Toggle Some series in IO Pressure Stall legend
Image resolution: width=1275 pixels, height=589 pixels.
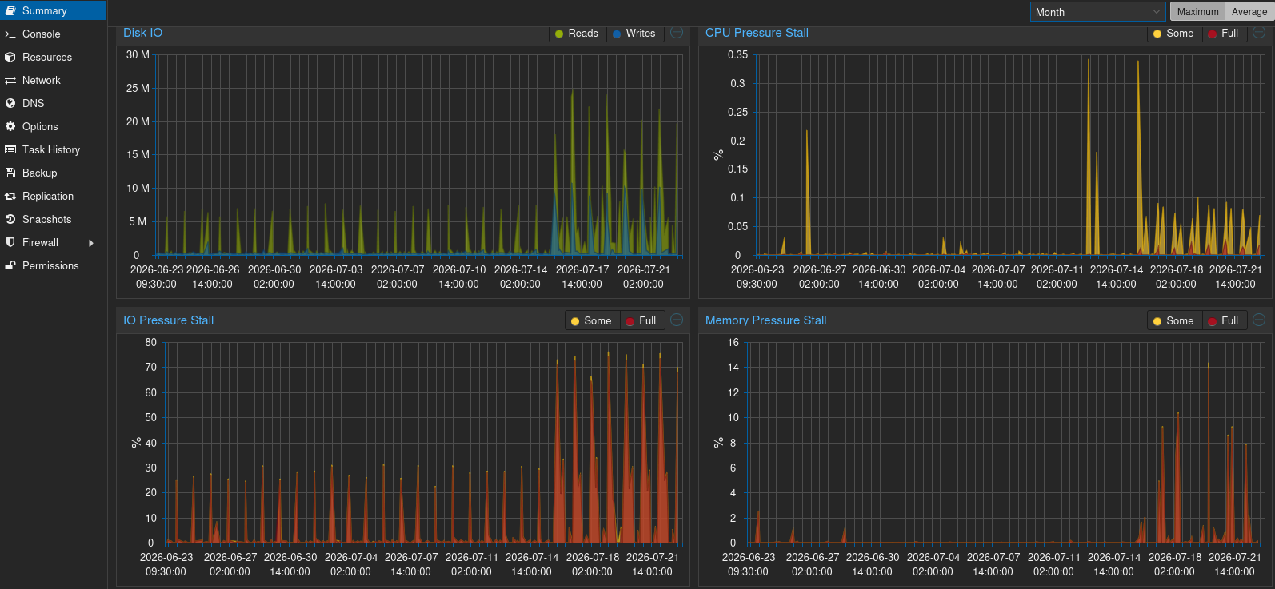pyautogui.click(x=592, y=321)
